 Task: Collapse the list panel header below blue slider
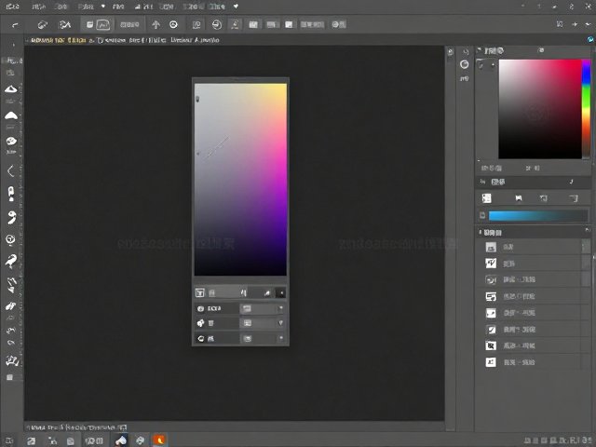pos(533,232)
